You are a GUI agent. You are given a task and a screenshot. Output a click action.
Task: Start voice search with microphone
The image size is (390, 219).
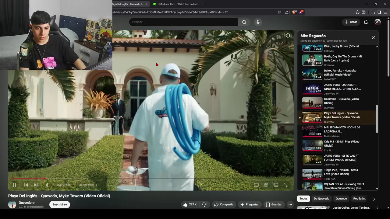point(258,22)
